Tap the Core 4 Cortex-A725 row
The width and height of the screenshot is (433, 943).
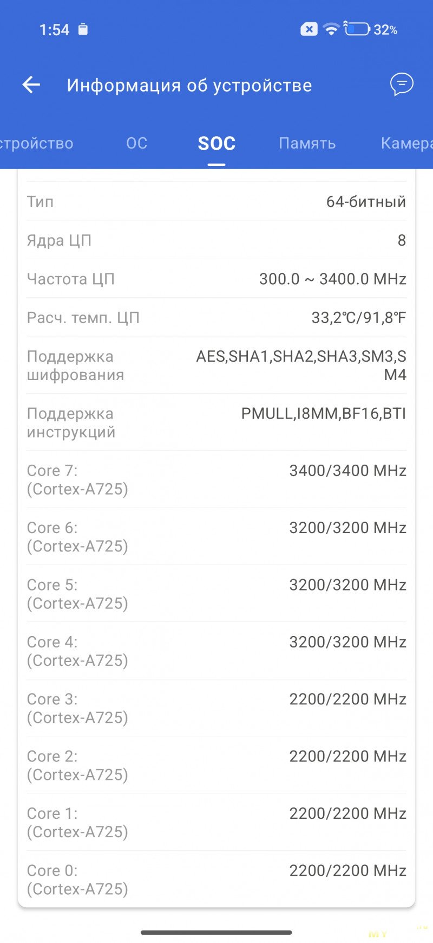click(x=216, y=651)
